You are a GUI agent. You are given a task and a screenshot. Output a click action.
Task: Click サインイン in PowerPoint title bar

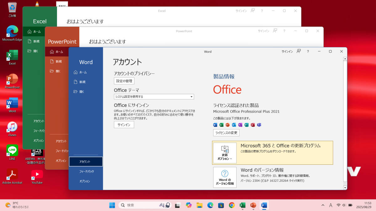pyautogui.click(x=264, y=31)
